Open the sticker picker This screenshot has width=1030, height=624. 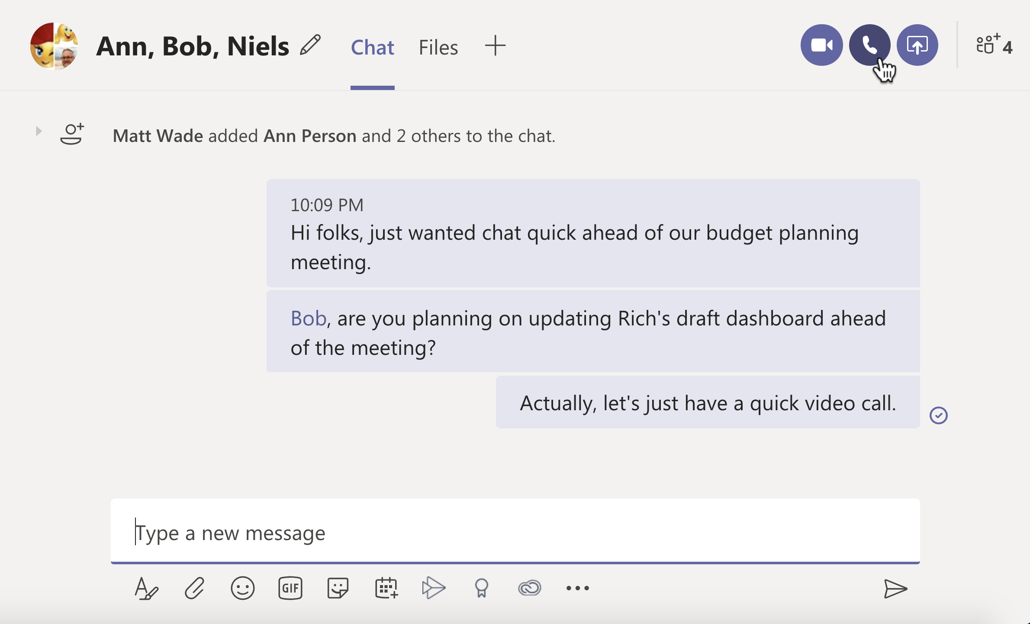click(x=338, y=588)
